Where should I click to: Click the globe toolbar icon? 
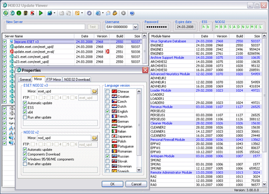click(50, 13)
